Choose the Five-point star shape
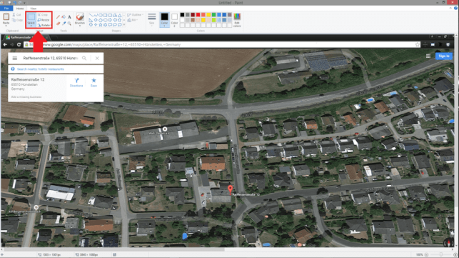The width and height of the screenshot is (459, 258). [101, 24]
